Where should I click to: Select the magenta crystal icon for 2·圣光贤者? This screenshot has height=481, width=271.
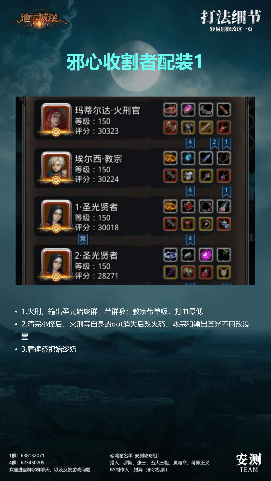[x=206, y=255]
